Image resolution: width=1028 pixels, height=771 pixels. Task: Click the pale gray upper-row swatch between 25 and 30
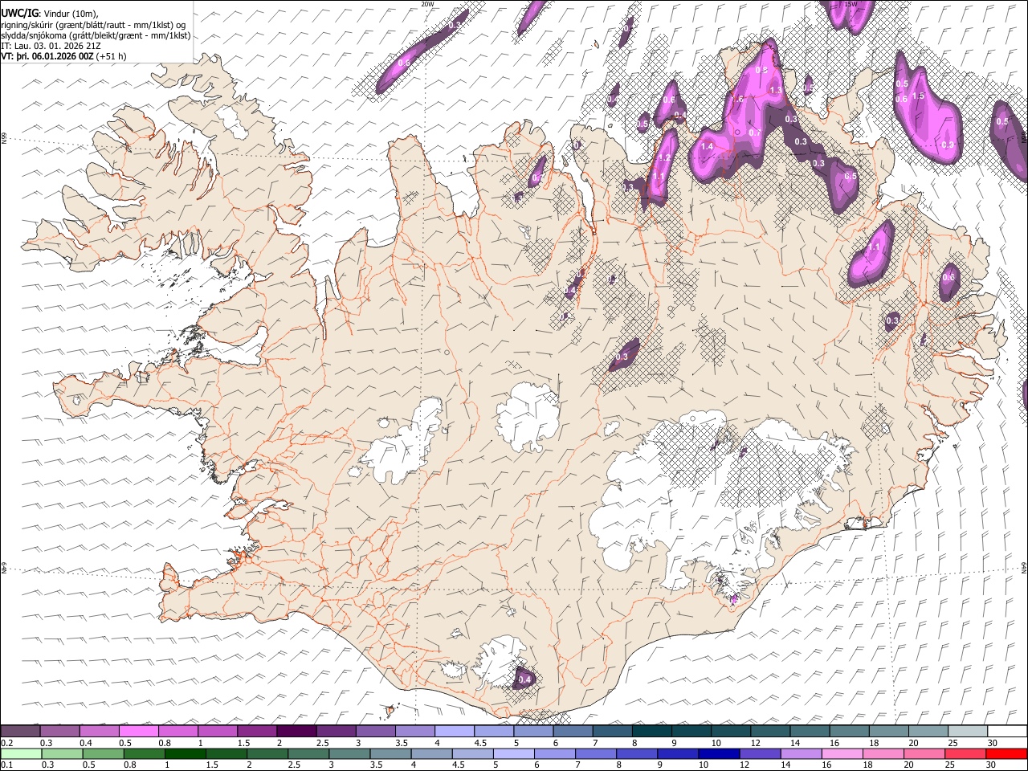[x=968, y=731]
